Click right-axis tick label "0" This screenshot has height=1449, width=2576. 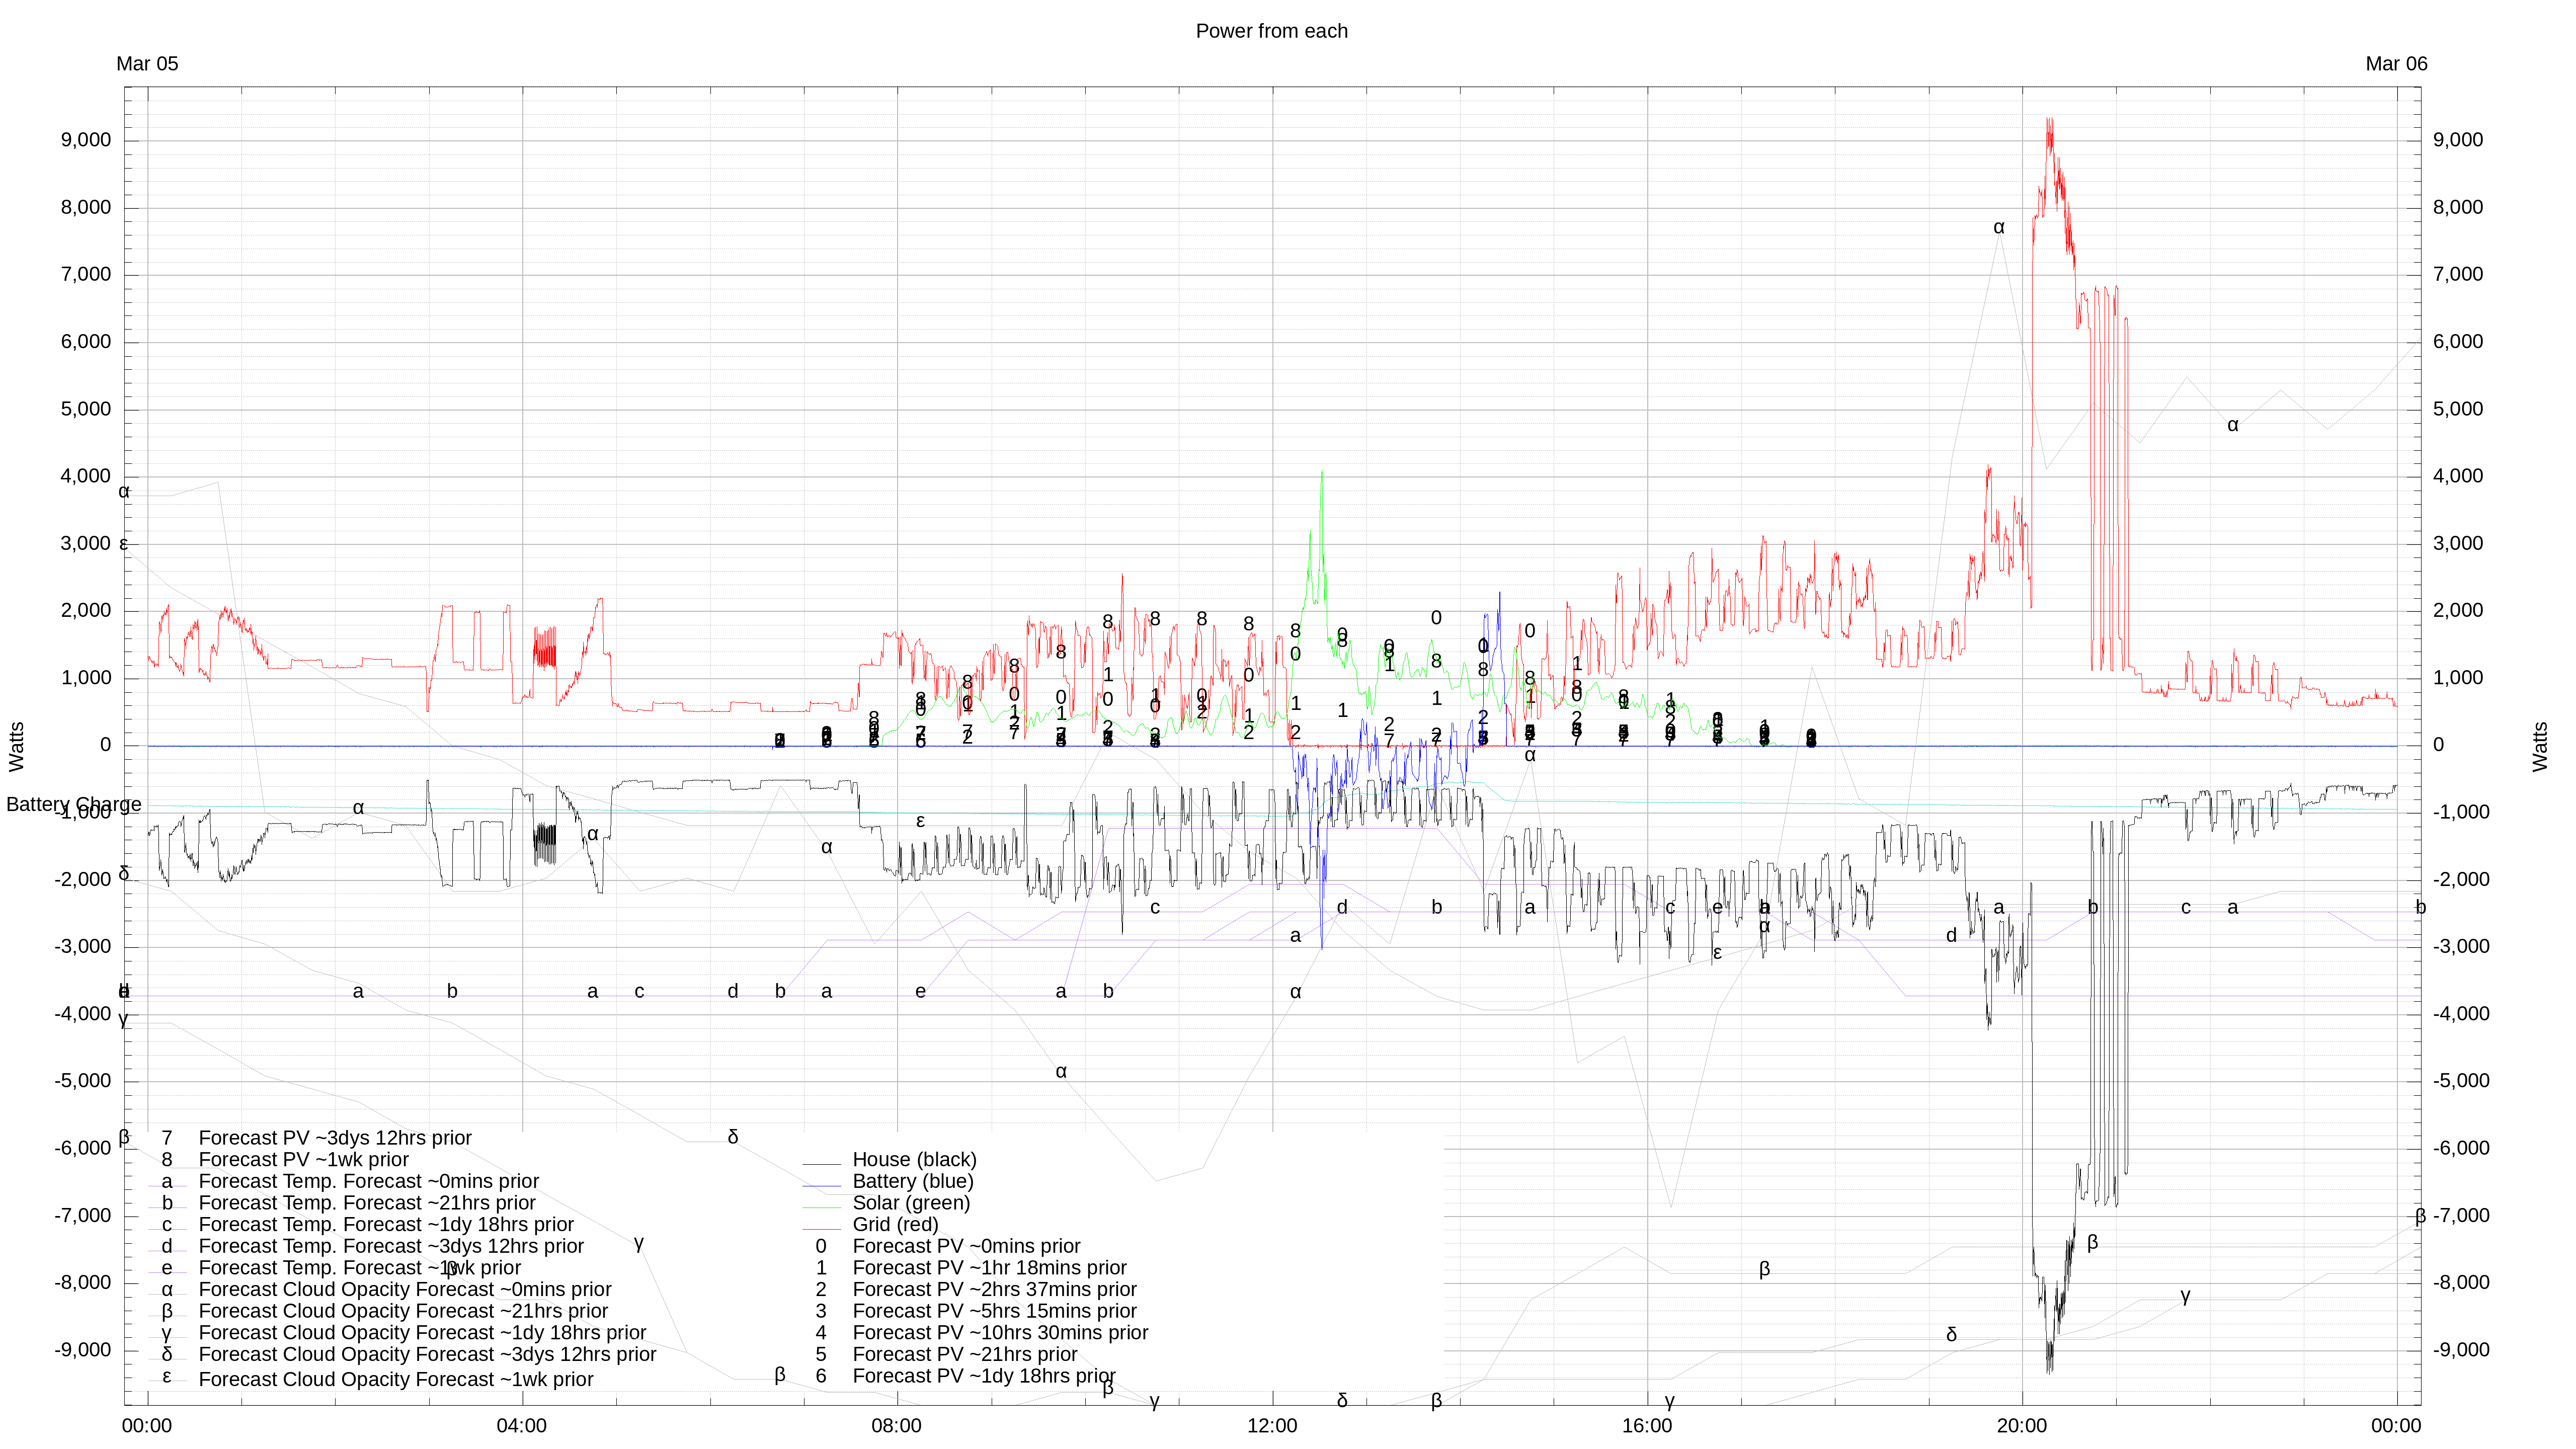click(x=2438, y=745)
